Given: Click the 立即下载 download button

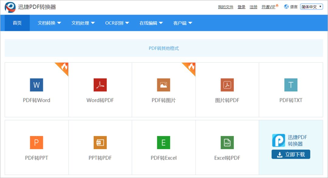Looking at the screenshot, I should tap(291, 154).
